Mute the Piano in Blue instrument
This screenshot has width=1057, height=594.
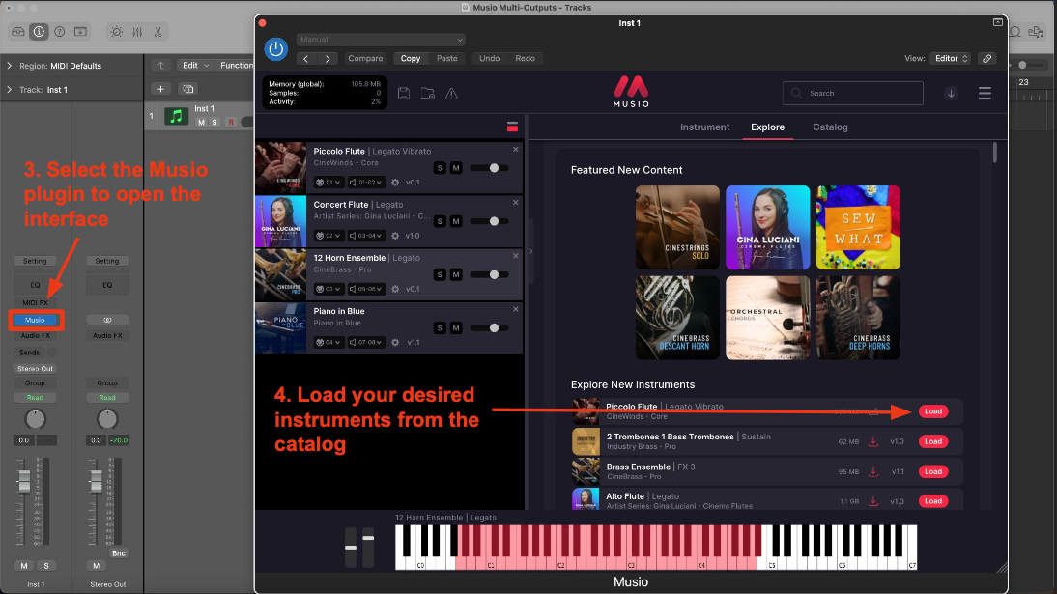pyautogui.click(x=456, y=327)
